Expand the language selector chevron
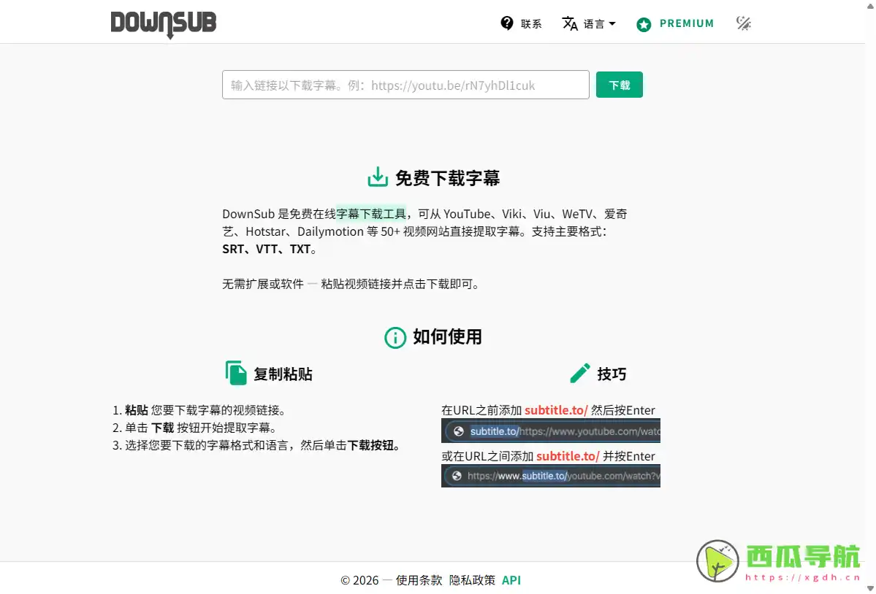The width and height of the screenshot is (876, 594). click(x=611, y=24)
